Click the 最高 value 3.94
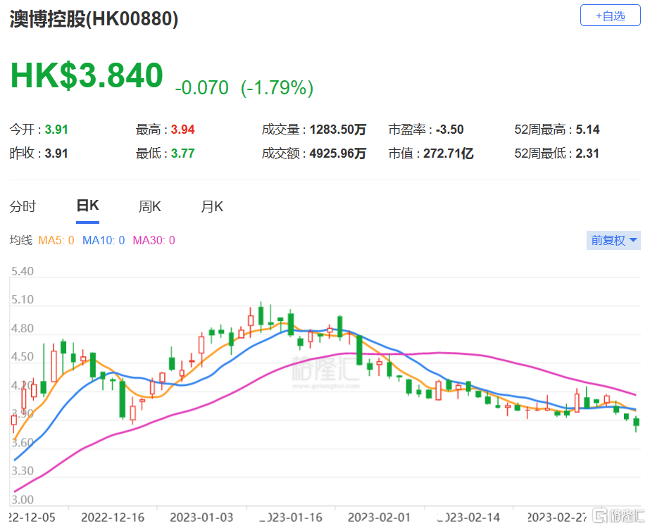Screen dimensions: 650x528 click(183, 130)
